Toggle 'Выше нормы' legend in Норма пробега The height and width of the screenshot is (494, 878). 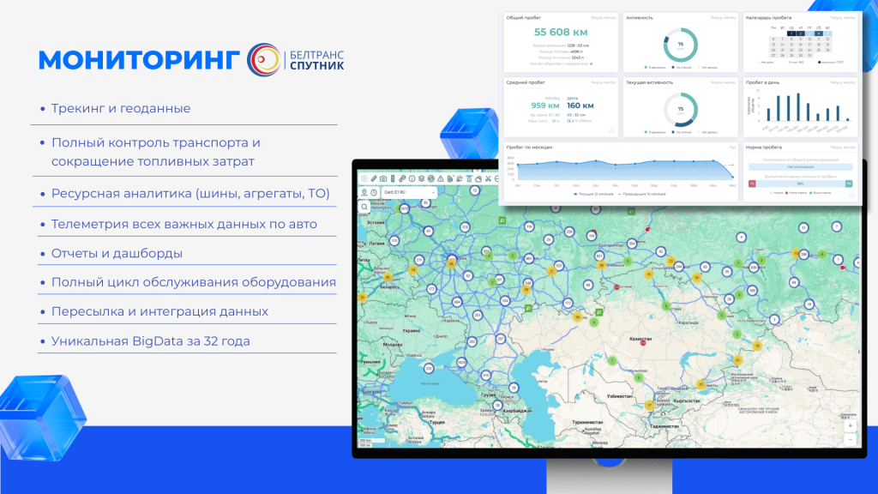click(x=821, y=193)
